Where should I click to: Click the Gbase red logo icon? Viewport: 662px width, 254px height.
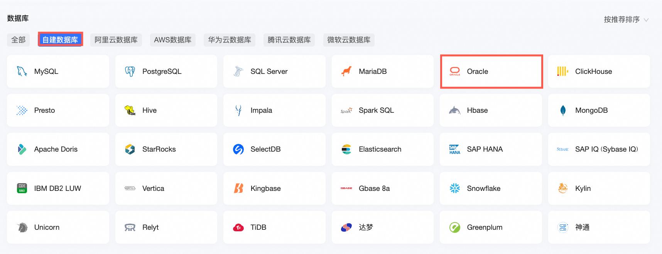tap(346, 188)
